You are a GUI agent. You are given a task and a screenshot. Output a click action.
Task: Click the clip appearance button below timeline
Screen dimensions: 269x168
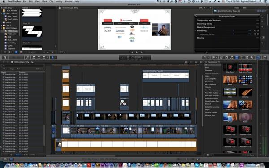198,159
